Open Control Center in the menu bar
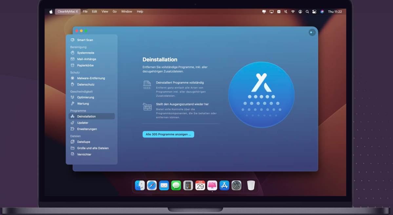The image size is (393, 215). (x=314, y=11)
